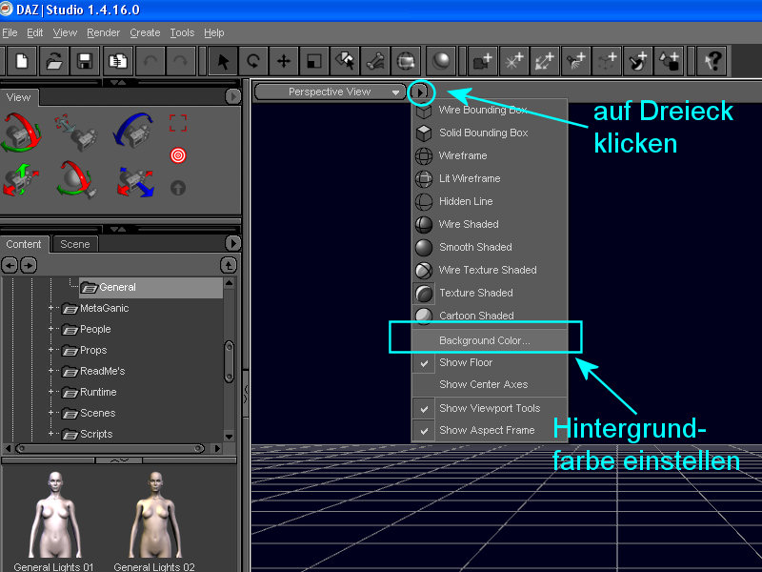Open the View pane options arrow
Screen dimensions: 762x572
click(233, 96)
